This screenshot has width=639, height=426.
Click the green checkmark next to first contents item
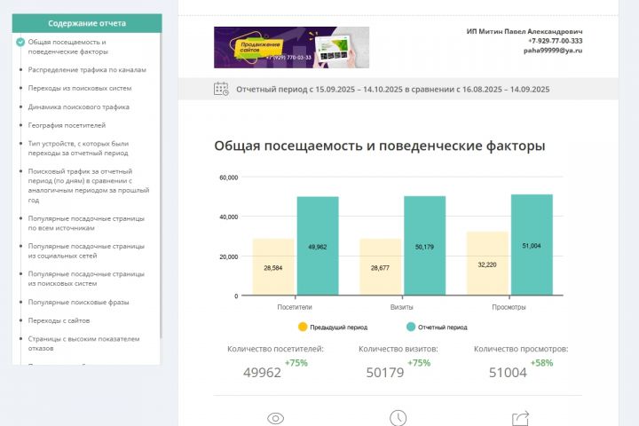[x=20, y=42]
